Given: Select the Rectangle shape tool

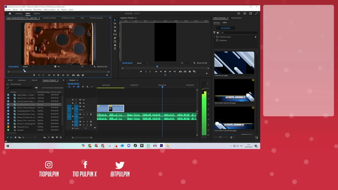Looking at the screenshot, I should [115, 41].
